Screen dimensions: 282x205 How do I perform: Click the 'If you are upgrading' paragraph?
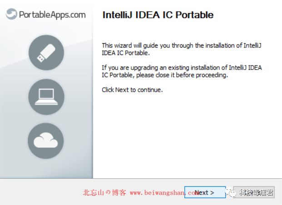coord(182,71)
